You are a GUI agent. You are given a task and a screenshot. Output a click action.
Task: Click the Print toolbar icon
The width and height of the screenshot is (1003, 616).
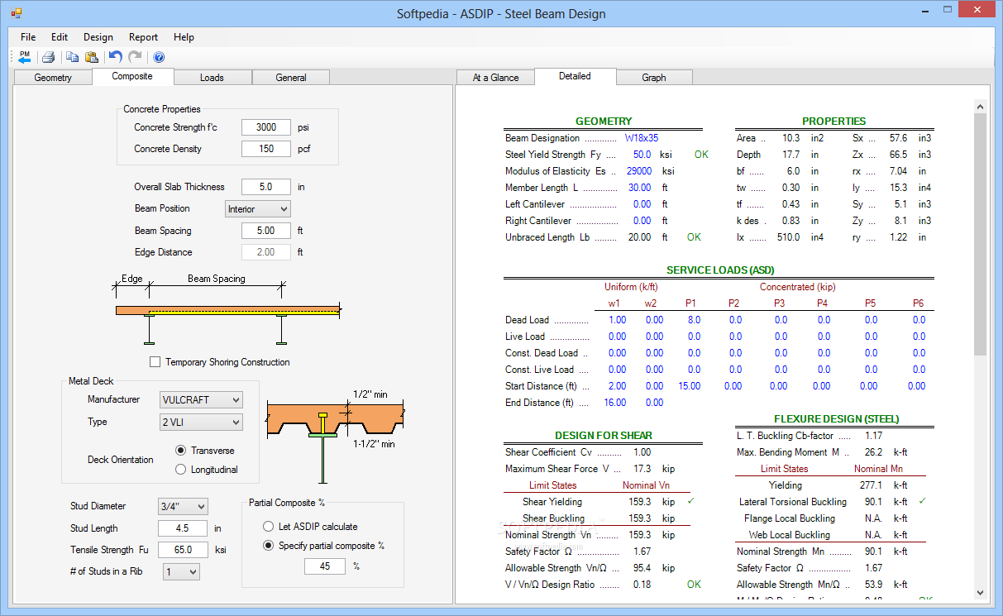(49, 57)
